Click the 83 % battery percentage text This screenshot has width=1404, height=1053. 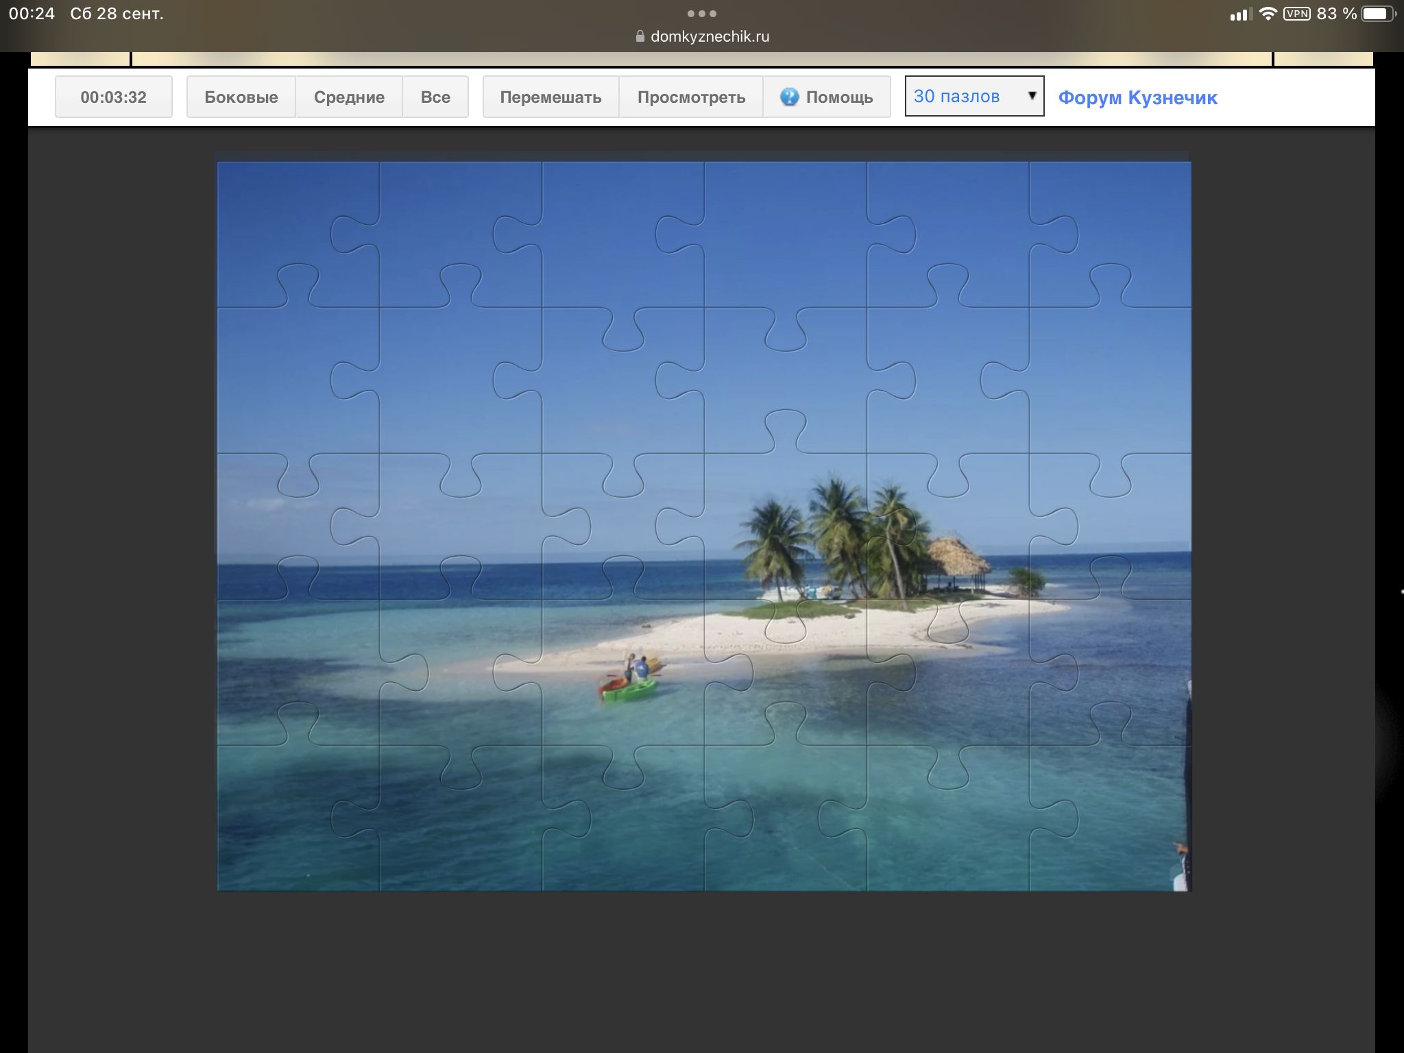pyautogui.click(x=1336, y=14)
